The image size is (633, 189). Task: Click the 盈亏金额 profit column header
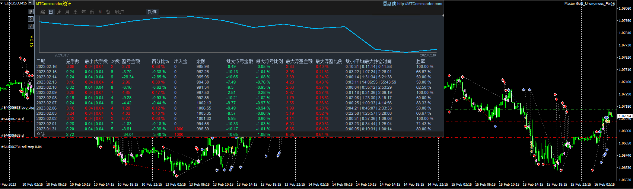[131, 61]
